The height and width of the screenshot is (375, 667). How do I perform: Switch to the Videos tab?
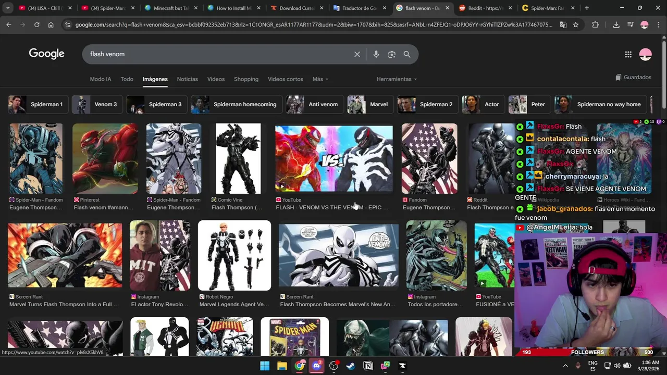coord(216,79)
